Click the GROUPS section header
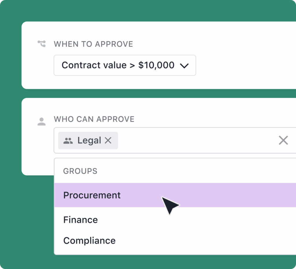The height and width of the screenshot is (269, 296). pos(80,171)
